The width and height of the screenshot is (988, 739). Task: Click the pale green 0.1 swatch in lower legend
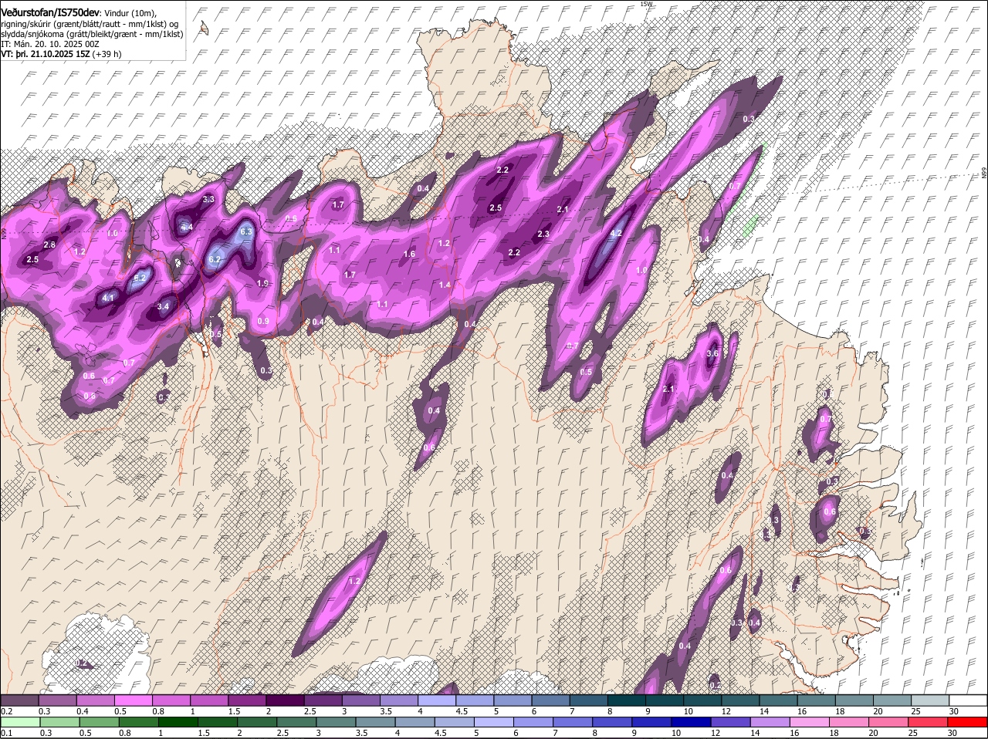pos(19,722)
